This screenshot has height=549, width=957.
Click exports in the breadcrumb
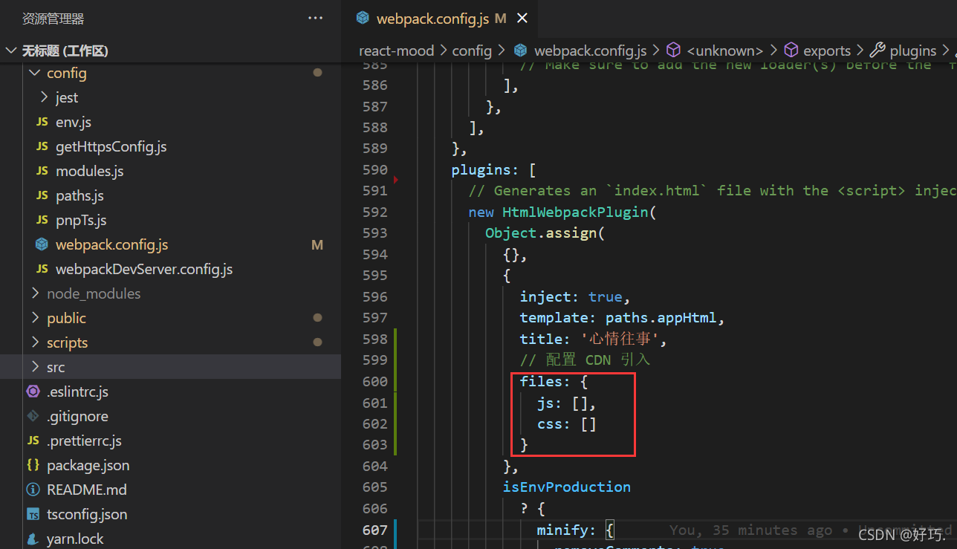827,51
